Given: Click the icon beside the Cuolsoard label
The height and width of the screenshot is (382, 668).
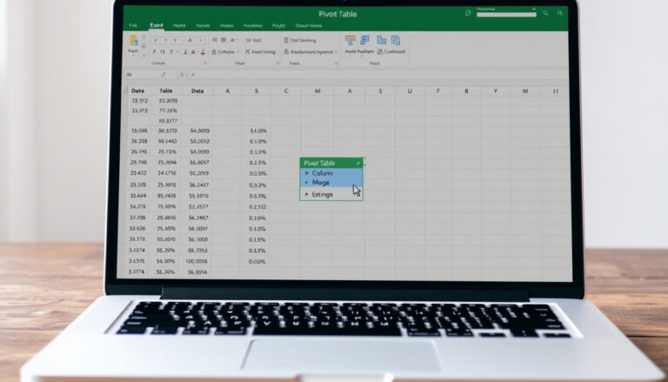Looking at the screenshot, I should (380, 51).
